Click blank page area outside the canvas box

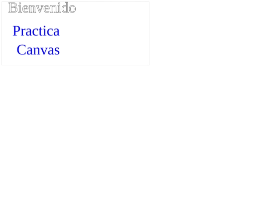click(189, 120)
